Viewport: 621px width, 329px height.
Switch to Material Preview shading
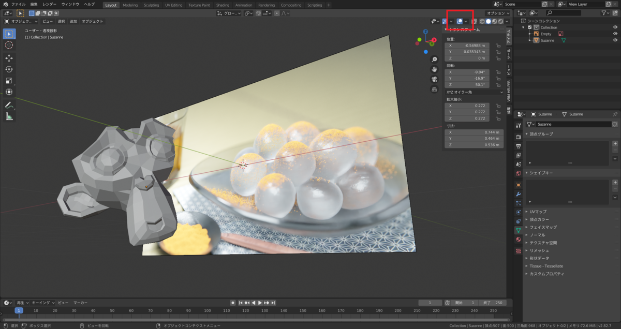point(494,21)
